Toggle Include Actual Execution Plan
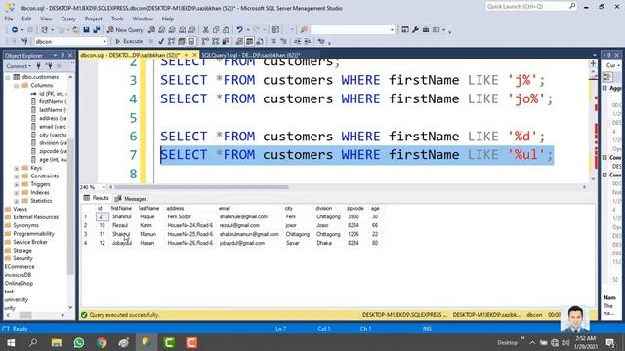This screenshot has height=351, width=625. (205, 41)
